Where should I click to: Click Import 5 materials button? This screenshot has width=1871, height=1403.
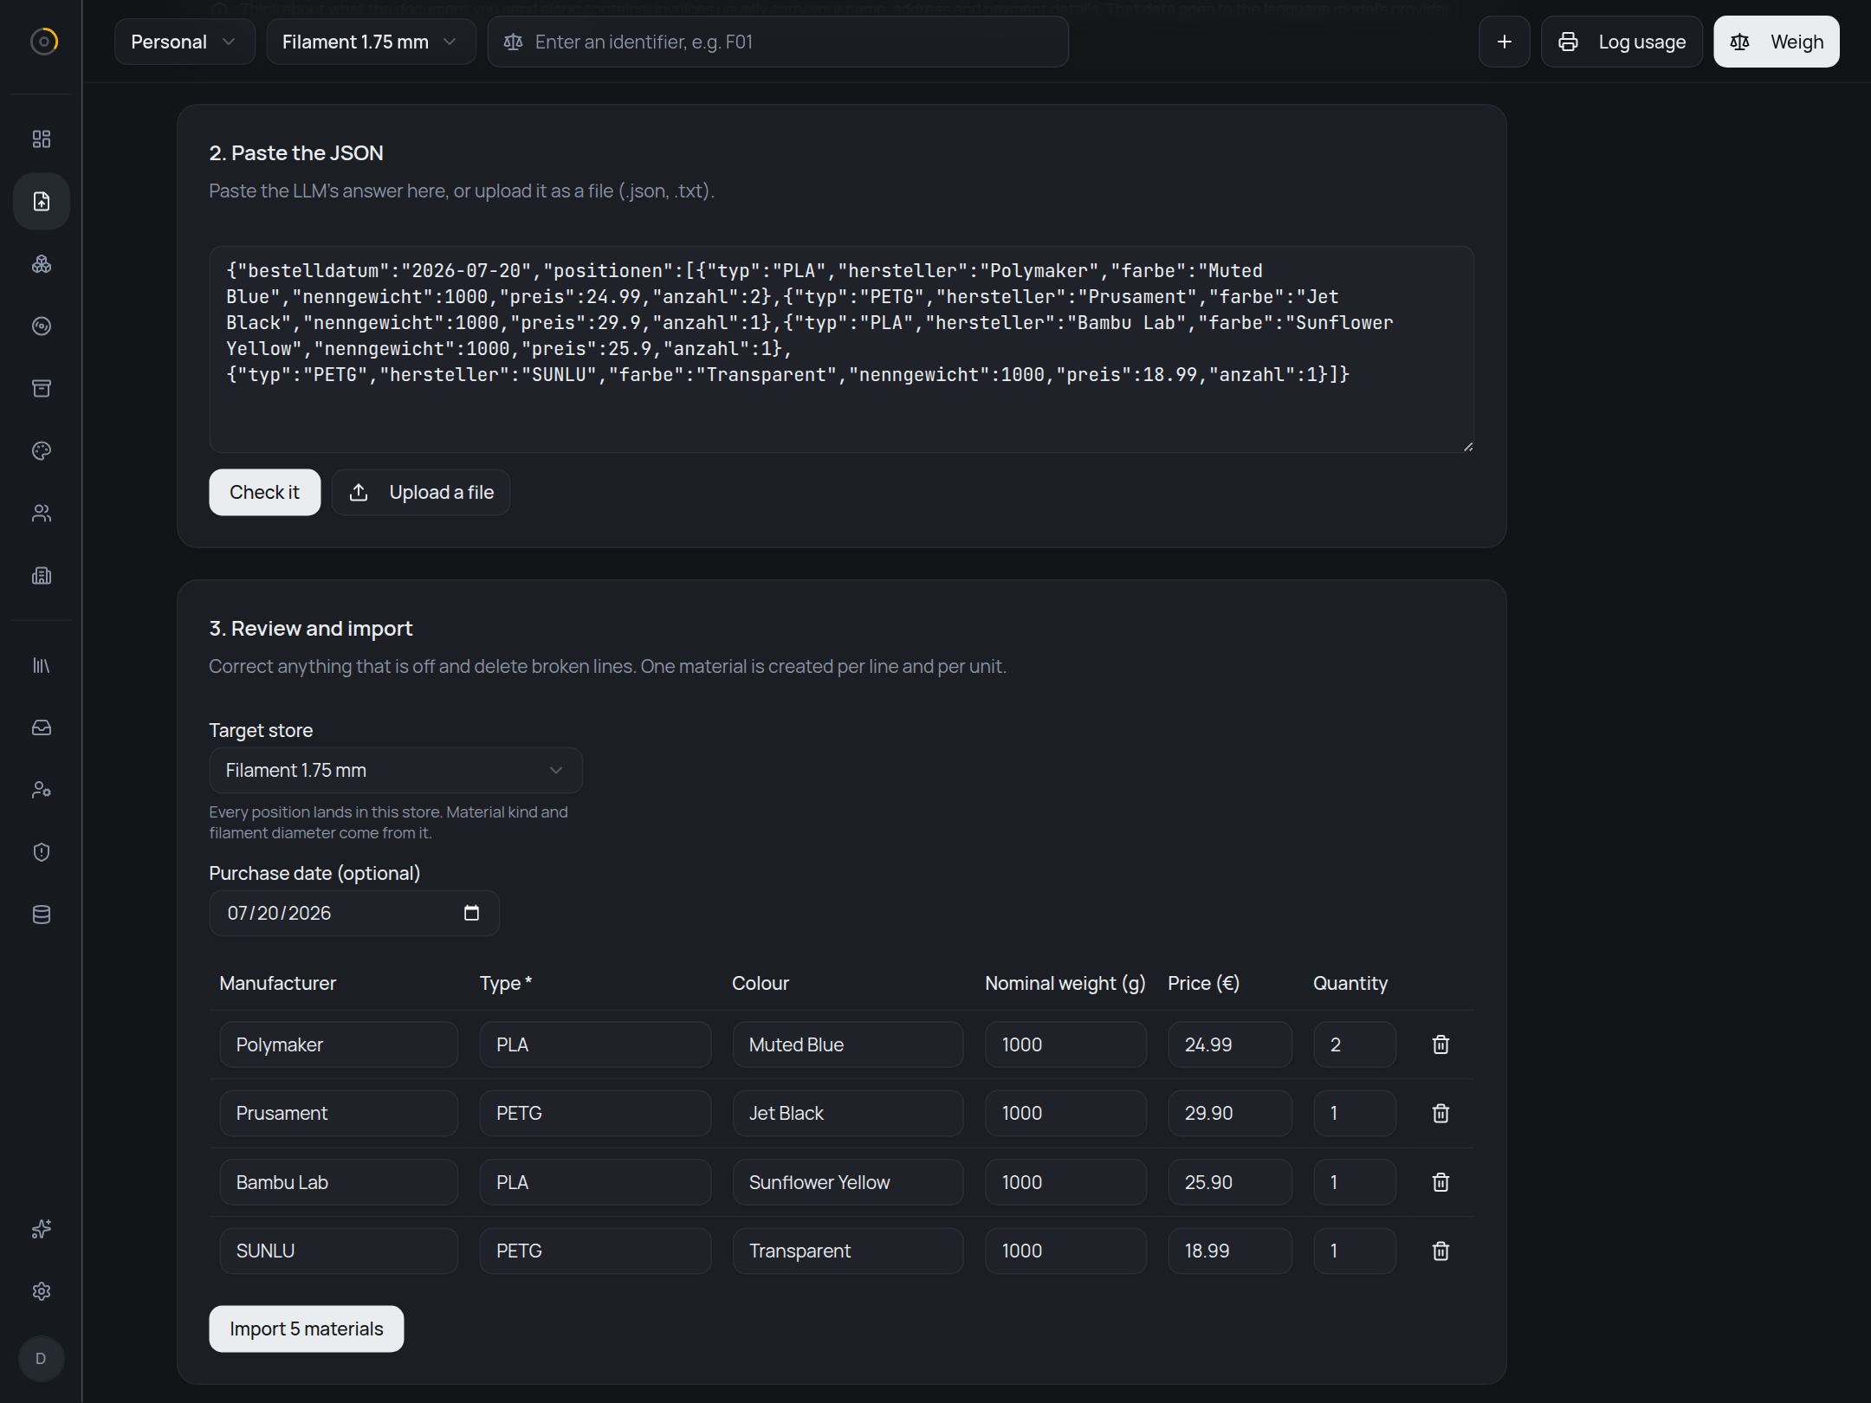tap(306, 1329)
